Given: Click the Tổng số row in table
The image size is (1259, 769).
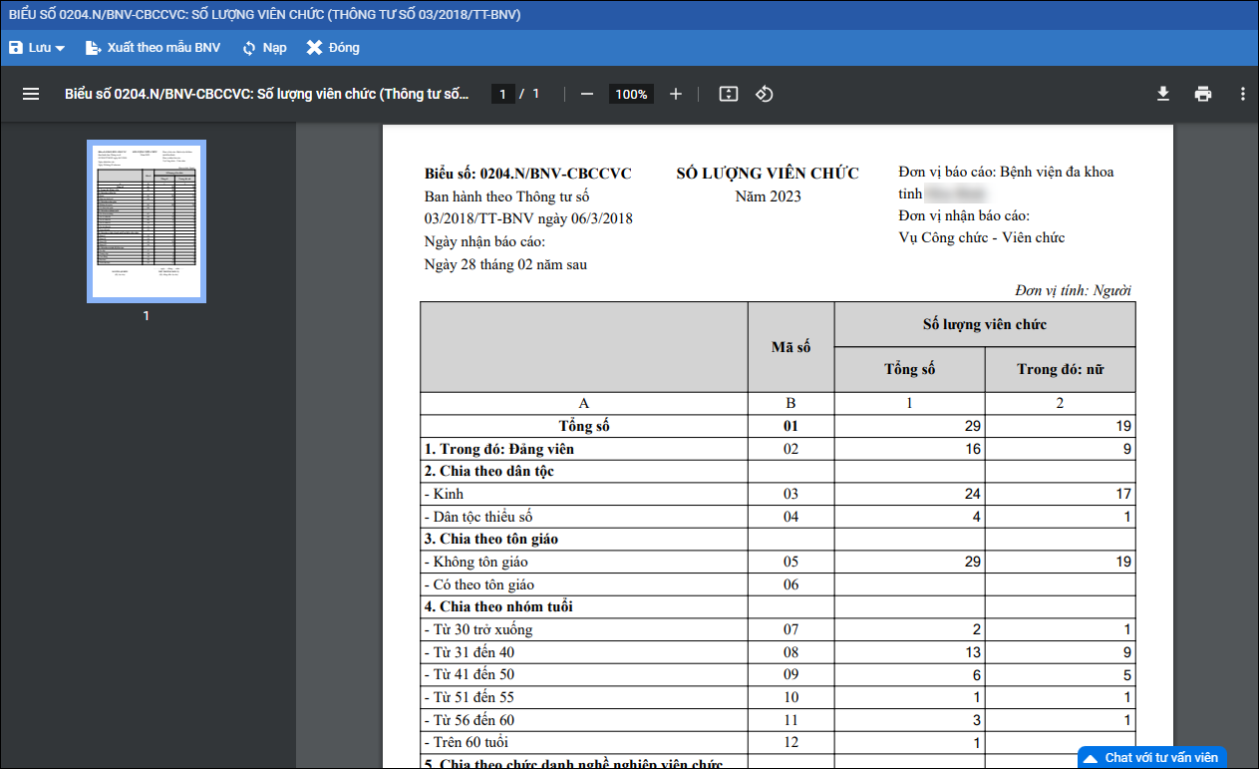Looking at the screenshot, I should [x=583, y=426].
